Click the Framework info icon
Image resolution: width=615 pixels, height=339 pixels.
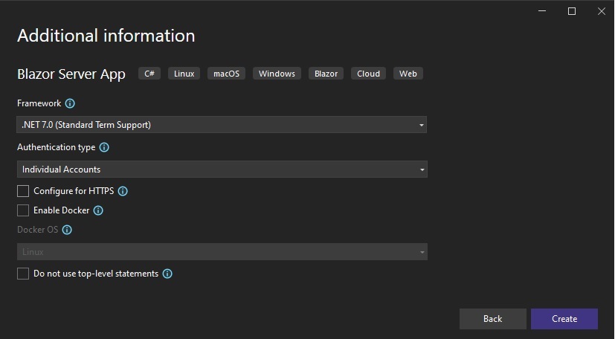pos(70,103)
